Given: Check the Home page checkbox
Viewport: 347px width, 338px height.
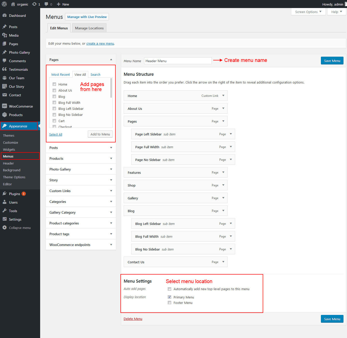Looking at the screenshot, I should (x=54, y=84).
